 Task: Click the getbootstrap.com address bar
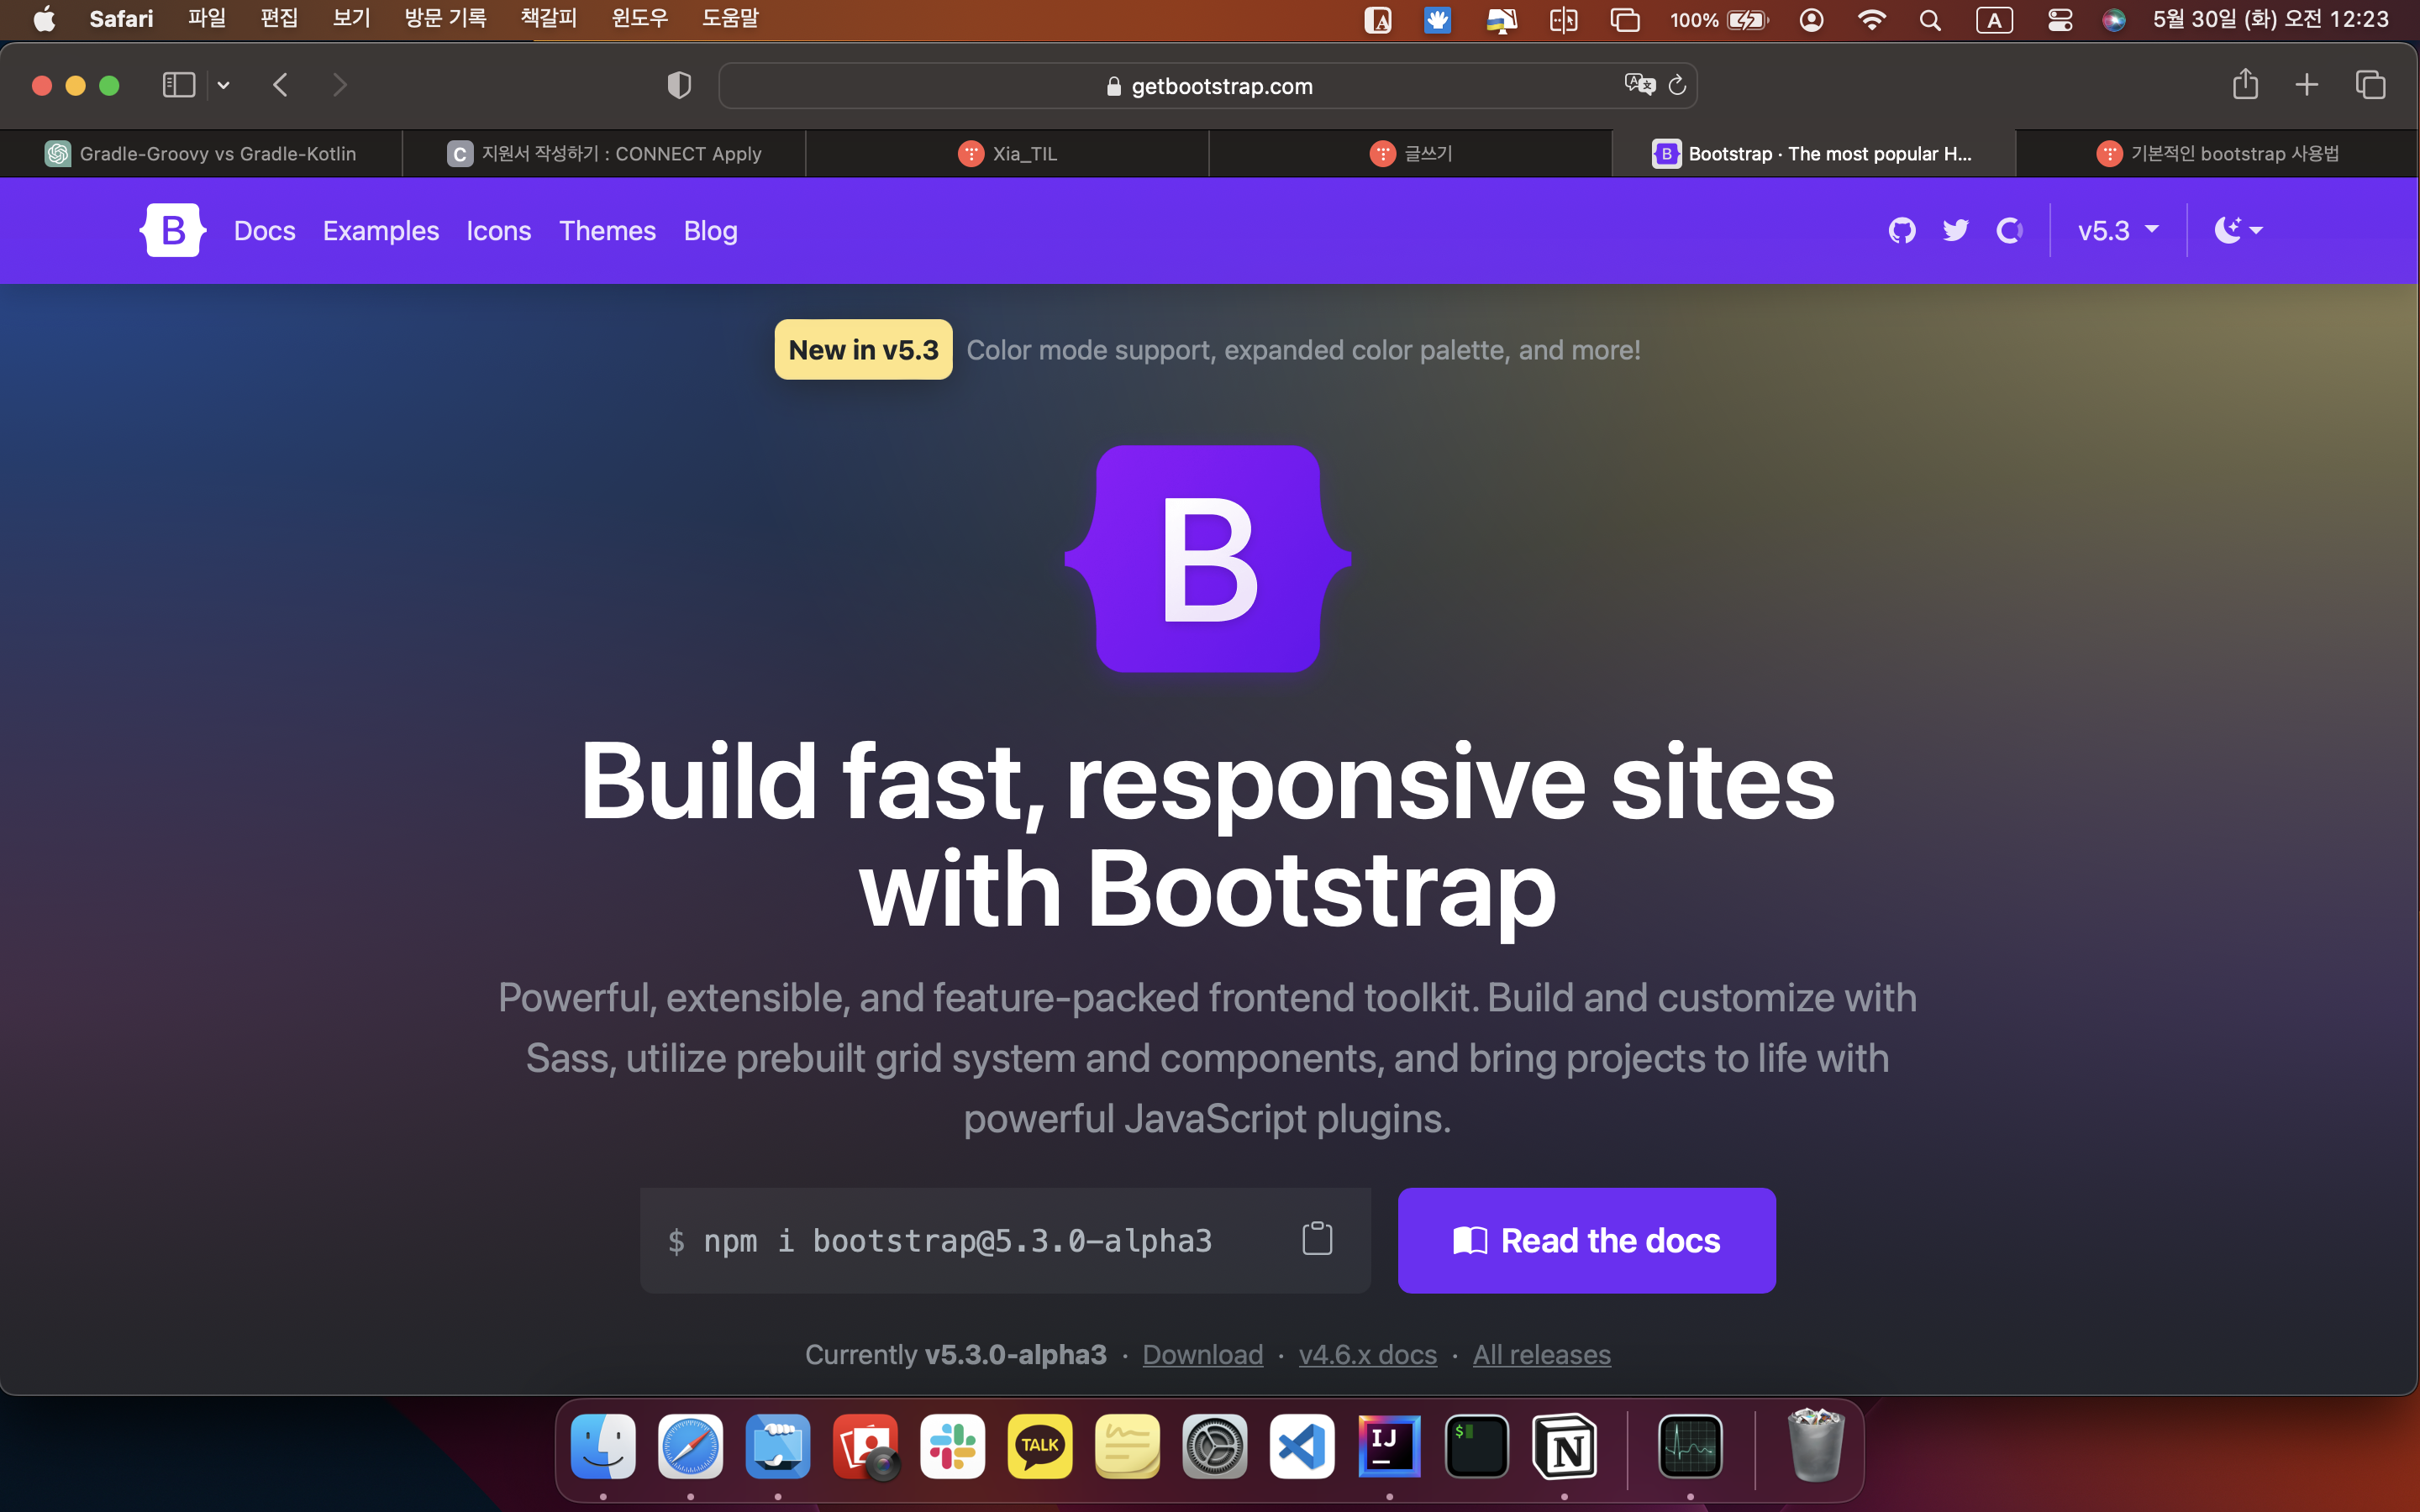[1208, 85]
